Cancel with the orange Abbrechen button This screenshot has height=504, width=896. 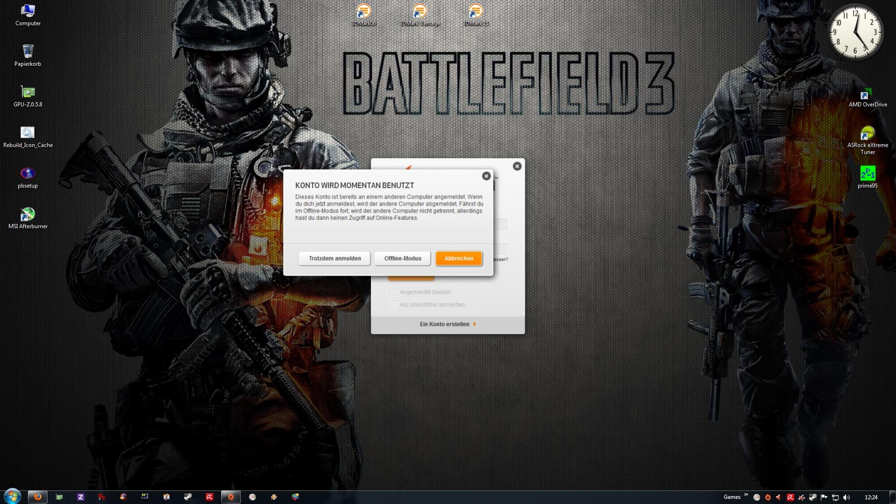tap(459, 258)
